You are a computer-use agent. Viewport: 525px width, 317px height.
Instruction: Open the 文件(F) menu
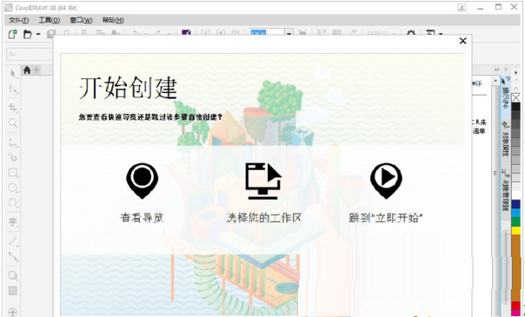click(19, 20)
